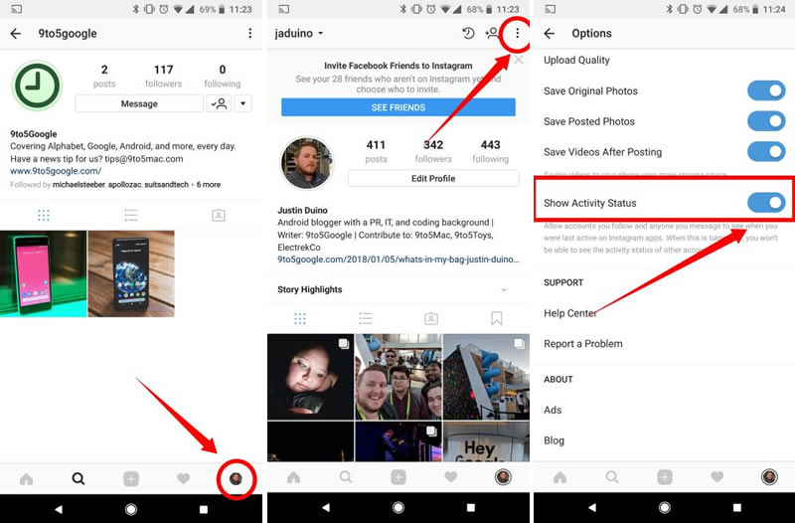Open the three-dot options menu on jaduino profile
Screen dimensions: 795x523
point(517,34)
